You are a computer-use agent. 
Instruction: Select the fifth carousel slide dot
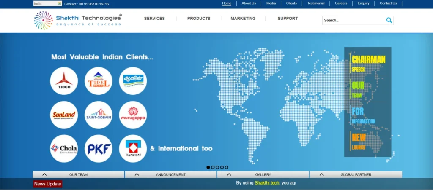click(x=227, y=167)
